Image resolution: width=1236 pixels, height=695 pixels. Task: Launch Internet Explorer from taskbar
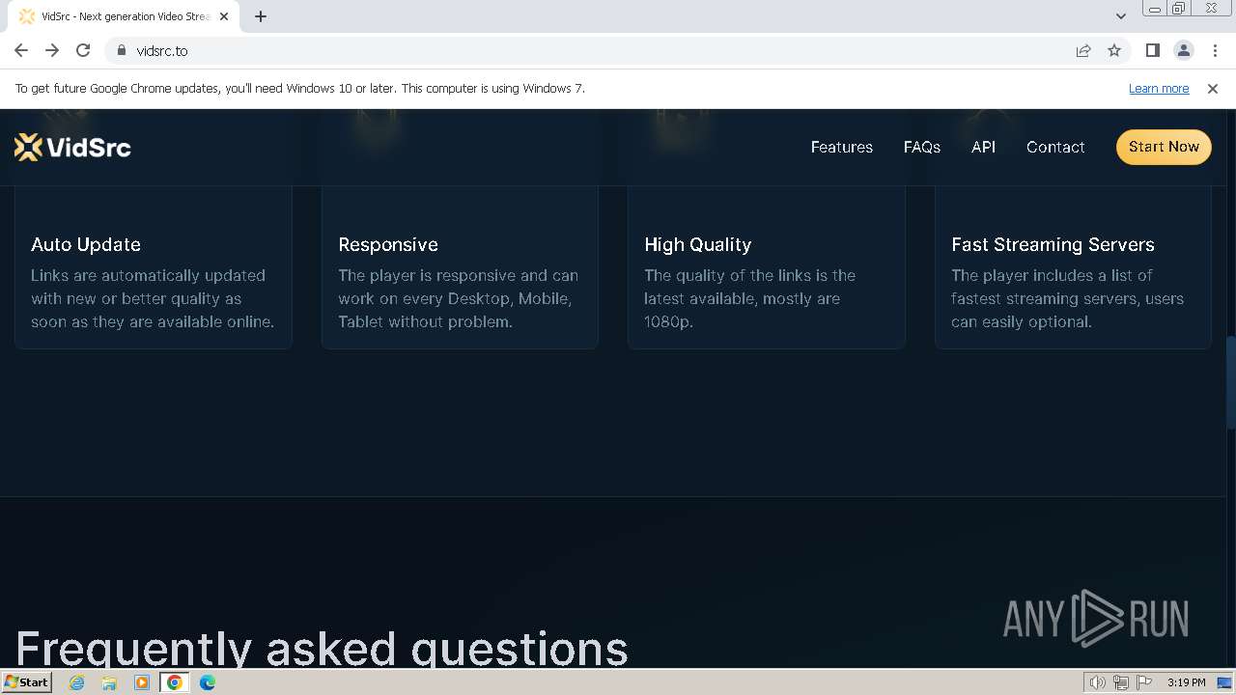(76, 682)
